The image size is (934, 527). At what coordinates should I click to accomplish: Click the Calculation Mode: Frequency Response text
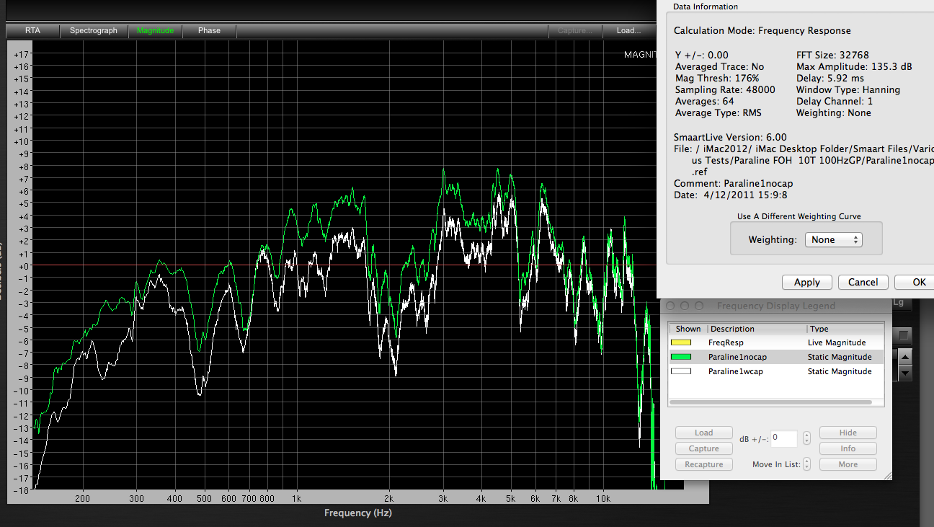click(x=762, y=31)
